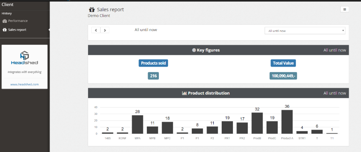The height and width of the screenshot is (152, 361).
Task: Visit the www.headshed.com link
Action: pyautogui.click(x=24, y=85)
